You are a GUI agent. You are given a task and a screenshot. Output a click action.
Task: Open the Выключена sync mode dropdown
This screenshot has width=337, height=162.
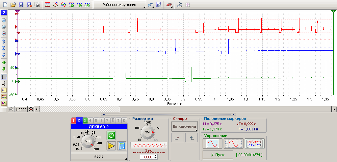(x=184, y=127)
